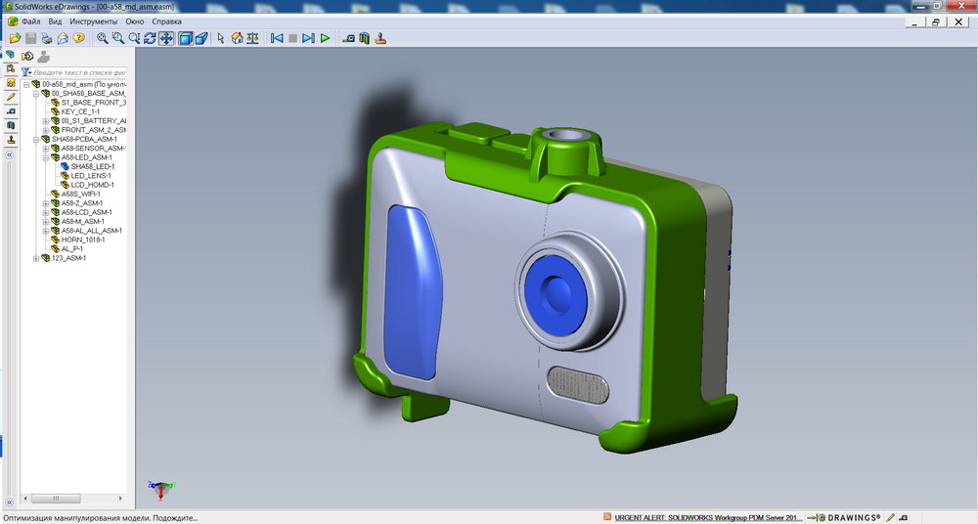Image resolution: width=978 pixels, height=524 pixels.
Task: Collapse the SHA58-PCBA_ASM-1 node
Action: (36, 139)
